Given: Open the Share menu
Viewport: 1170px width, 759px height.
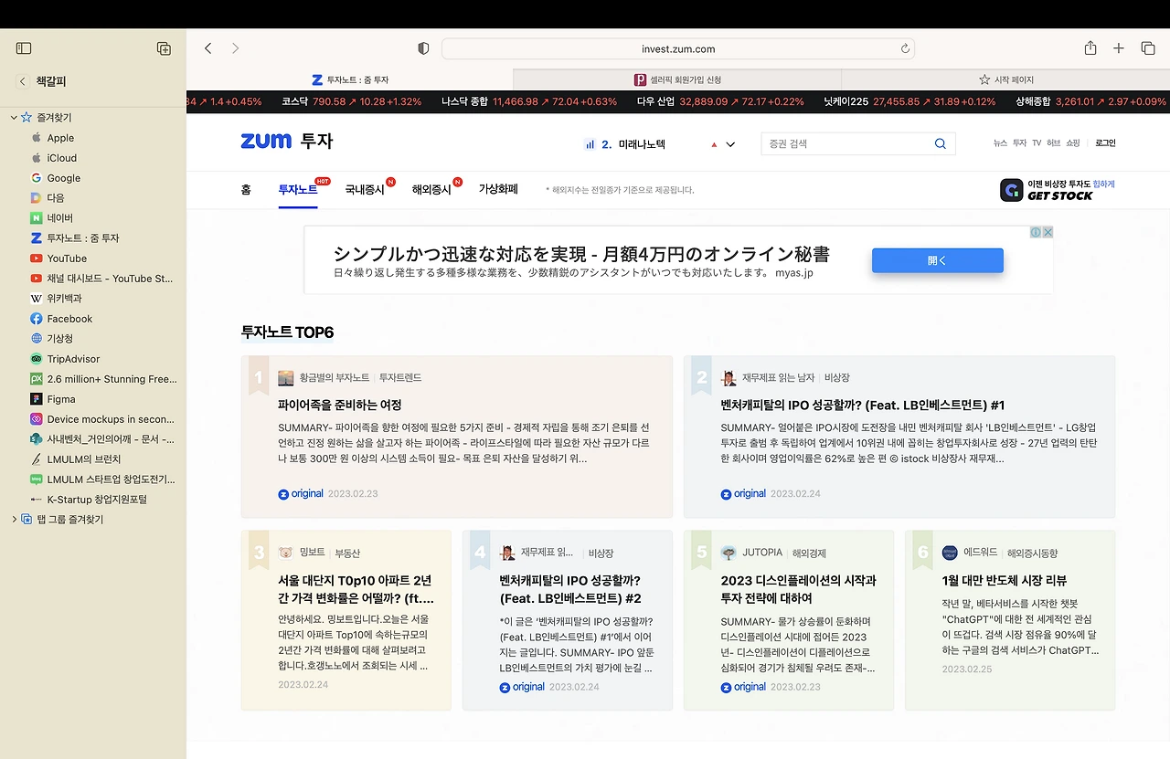Looking at the screenshot, I should 1090,48.
